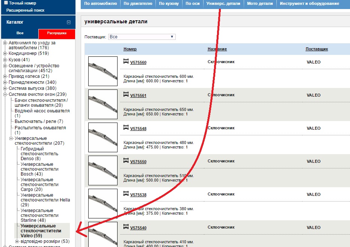350x247 pixels.
Task: Click the icon beside part number V575548
Action: [126, 127]
